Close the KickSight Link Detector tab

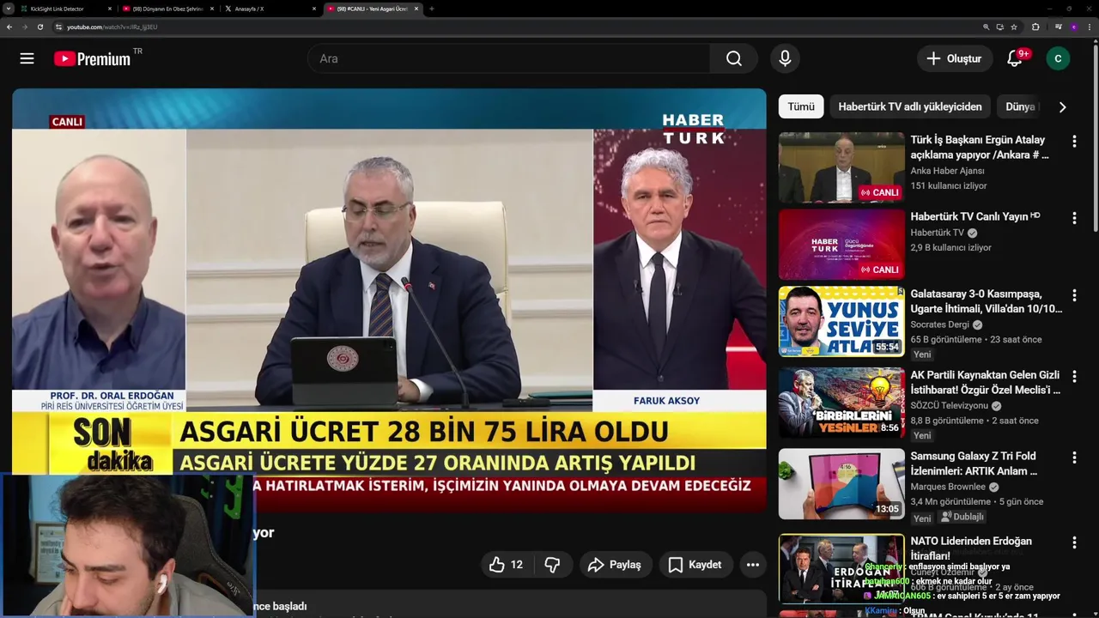pyautogui.click(x=110, y=9)
